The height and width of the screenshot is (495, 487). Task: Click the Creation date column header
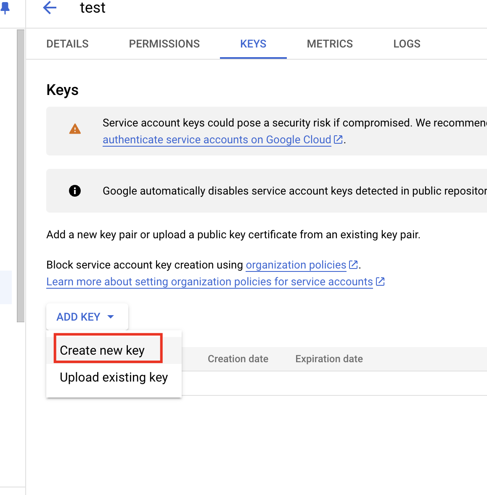coord(238,358)
